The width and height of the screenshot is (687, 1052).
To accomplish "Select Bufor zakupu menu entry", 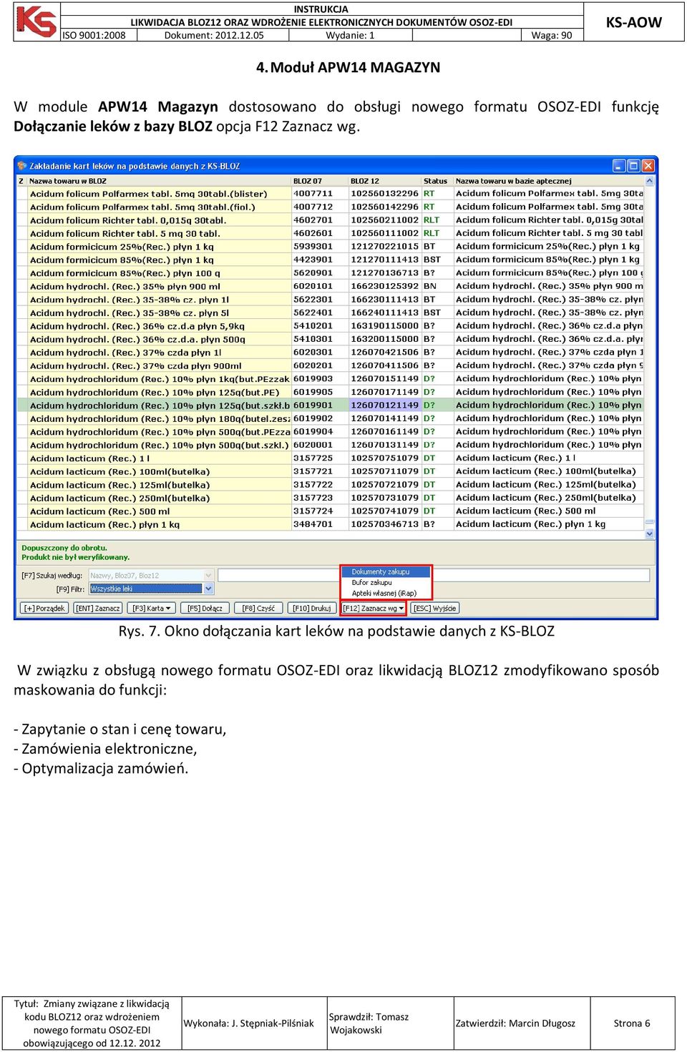I will [x=386, y=583].
